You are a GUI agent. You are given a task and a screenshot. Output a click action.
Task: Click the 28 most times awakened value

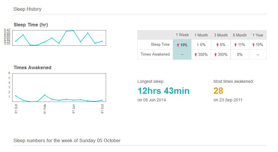pyautogui.click(x=218, y=91)
